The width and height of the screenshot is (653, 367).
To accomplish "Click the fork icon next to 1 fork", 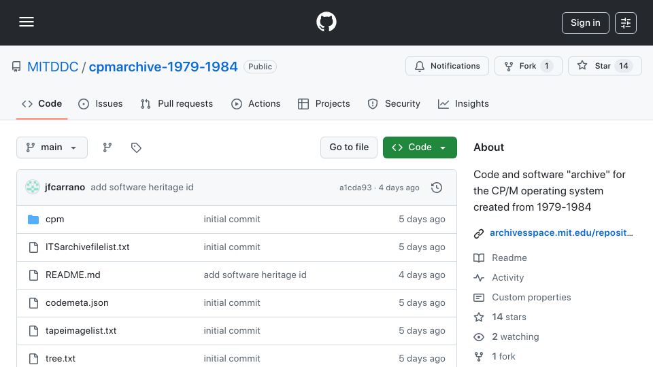I will point(479,357).
